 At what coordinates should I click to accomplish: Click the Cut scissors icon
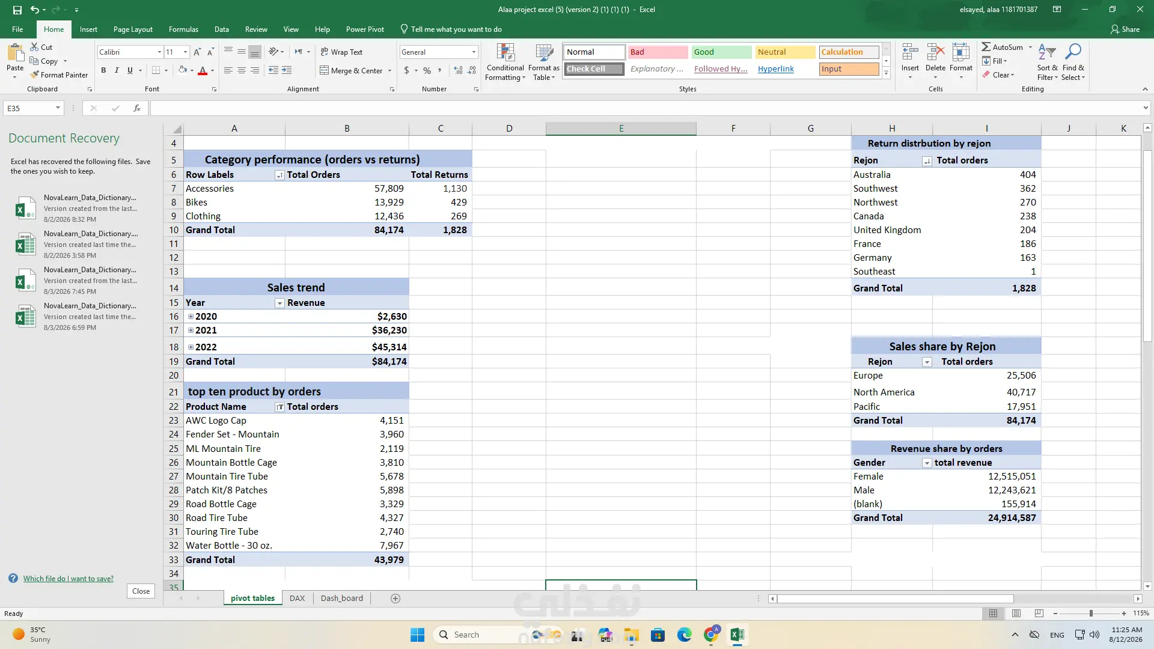point(34,47)
